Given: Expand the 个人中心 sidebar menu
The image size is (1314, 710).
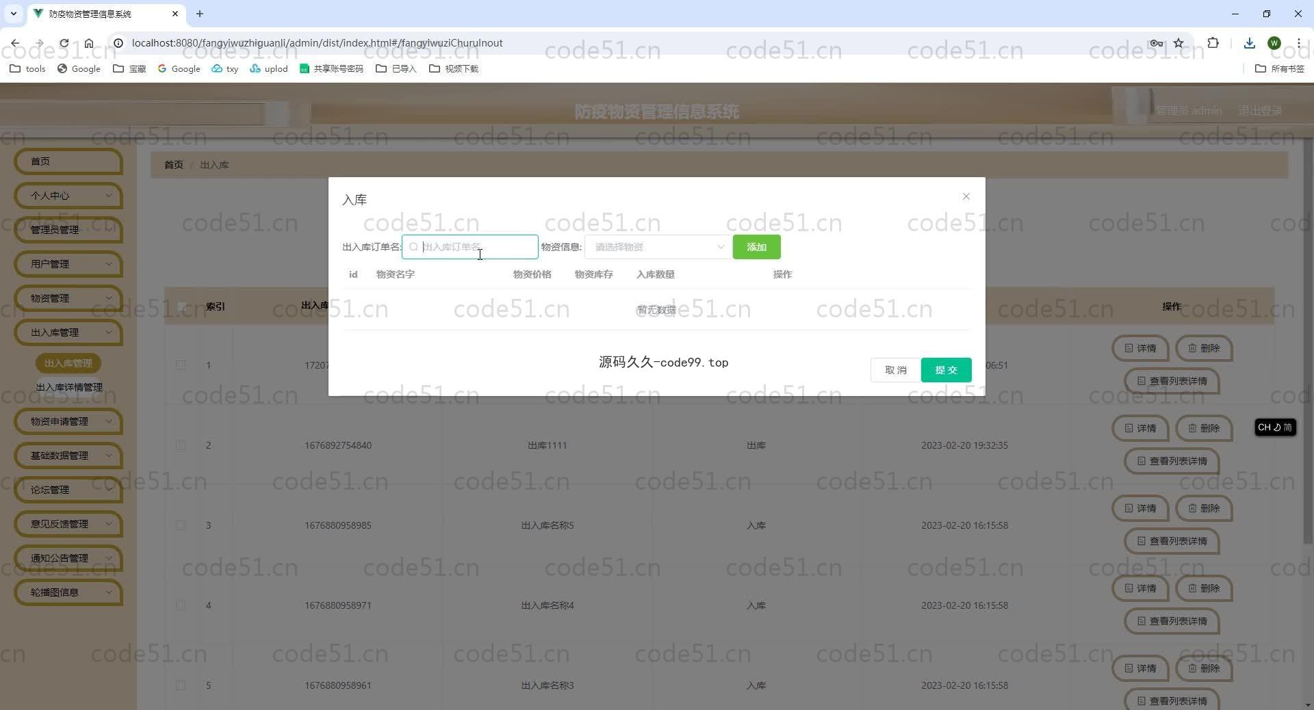Looking at the screenshot, I should (x=68, y=196).
